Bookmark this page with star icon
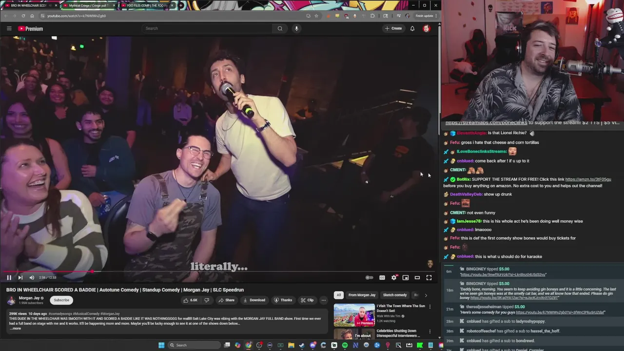Image resolution: width=624 pixels, height=351 pixels. (x=316, y=16)
